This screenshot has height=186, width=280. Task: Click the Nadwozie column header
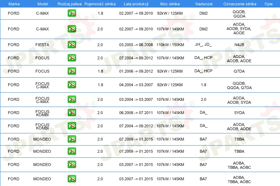(x=204, y=4)
